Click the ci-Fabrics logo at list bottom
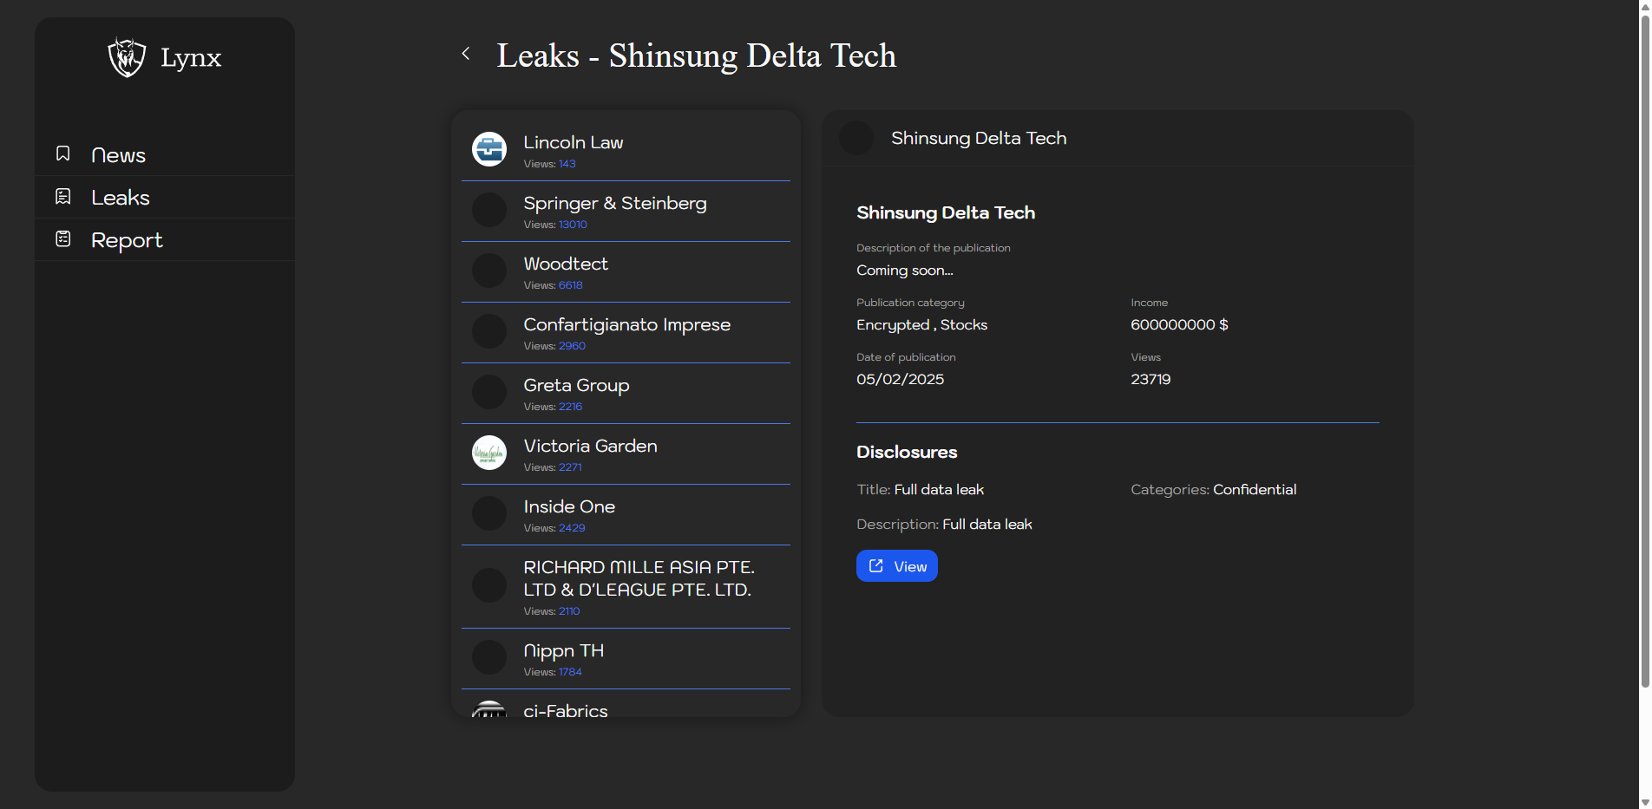The image size is (1652, 809). tap(489, 709)
